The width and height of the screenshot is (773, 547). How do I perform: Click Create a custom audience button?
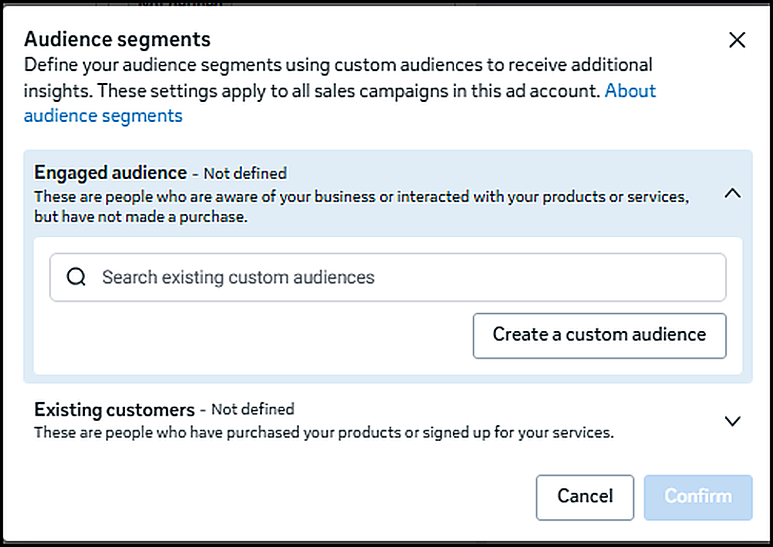coord(600,335)
